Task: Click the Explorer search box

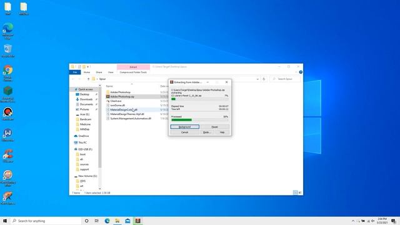Action: [285, 79]
